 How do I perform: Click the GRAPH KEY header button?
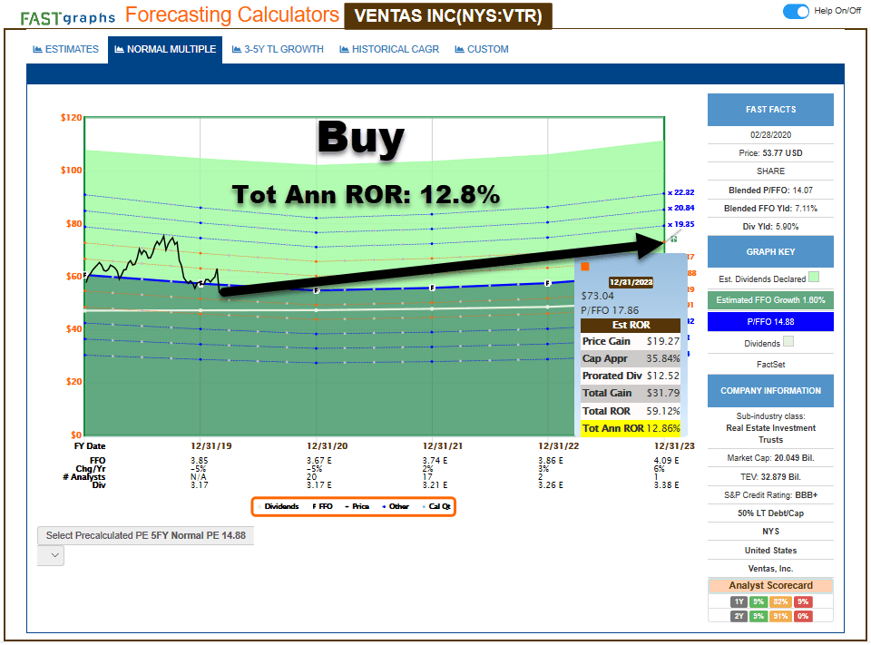tap(770, 251)
